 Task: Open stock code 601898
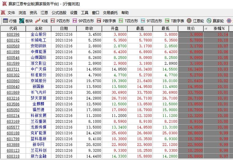pos(13,52)
